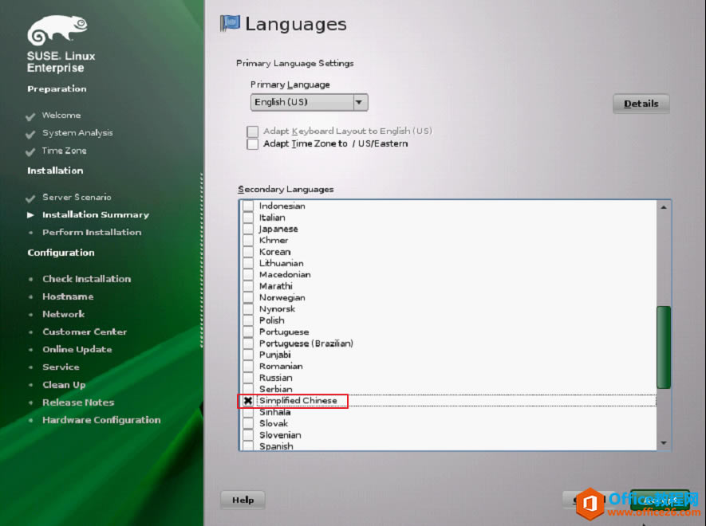The image size is (706, 526).
Task: Check the Punjabi language checkbox
Action: pyautogui.click(x=248, y=355)
